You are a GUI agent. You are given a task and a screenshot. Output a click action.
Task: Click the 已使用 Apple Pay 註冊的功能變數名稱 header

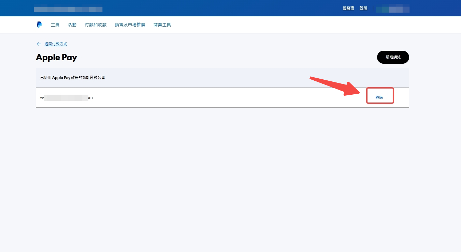tap(72, 78)
